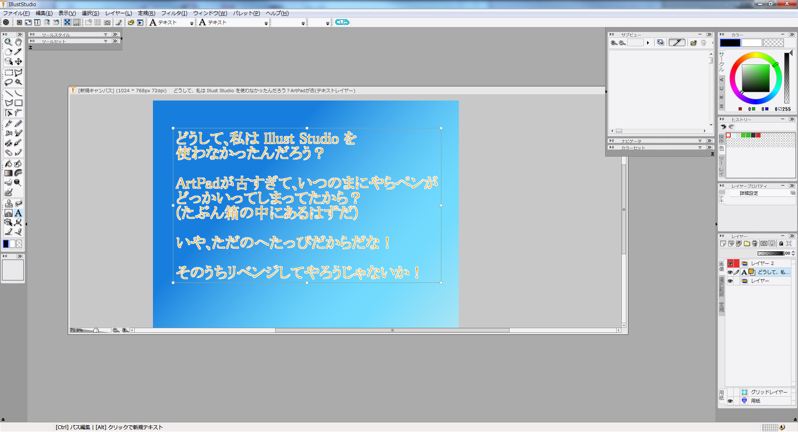Click the lock layer icon

(781, 244)
